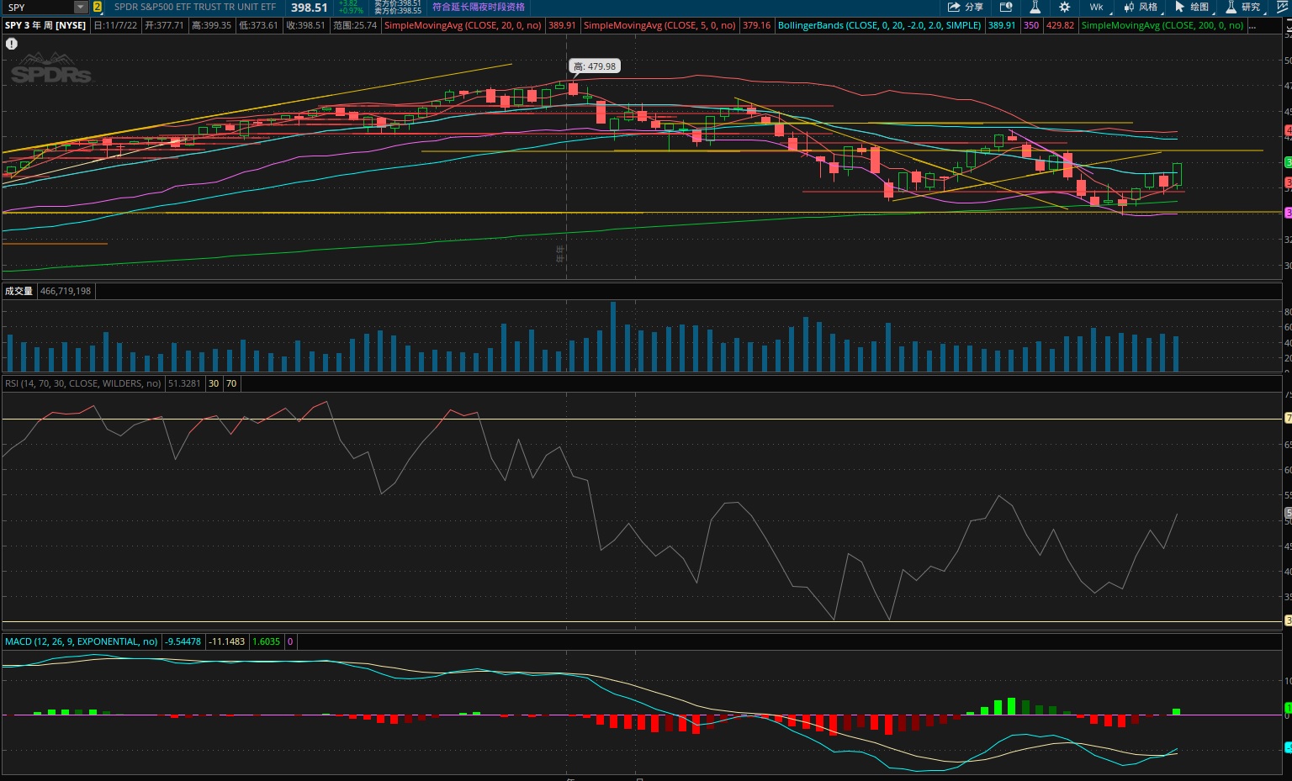
Task: Select the RSI (14, 70, 30, CLOSE, WILDERS, no) label
Action: click(83, 383)
